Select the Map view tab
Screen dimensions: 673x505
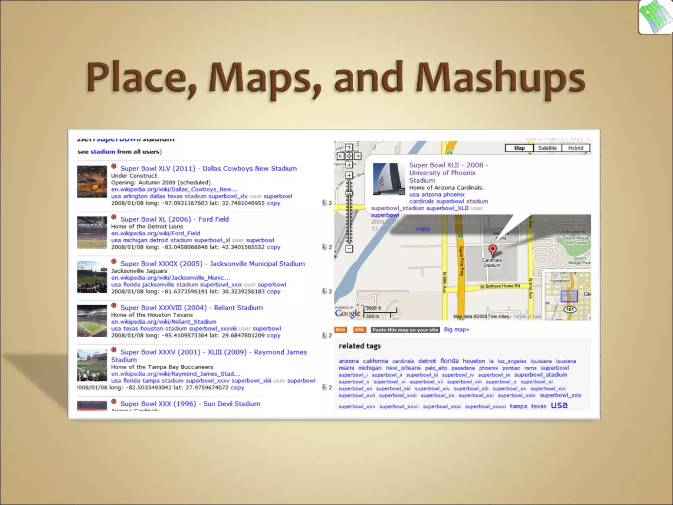(519, 148)
